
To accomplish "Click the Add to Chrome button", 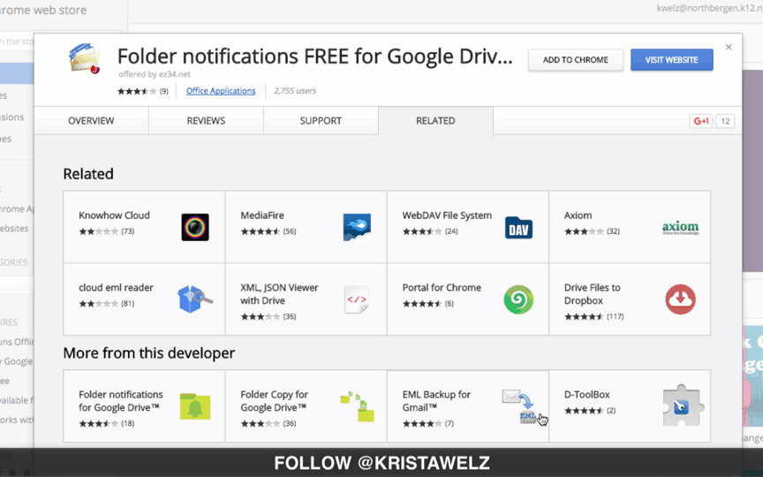I will [576, 60].
